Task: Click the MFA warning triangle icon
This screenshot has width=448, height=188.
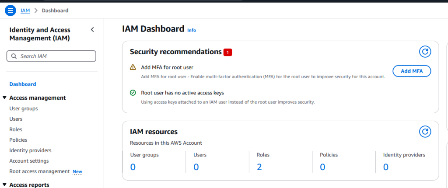Action: pos(133,67)
